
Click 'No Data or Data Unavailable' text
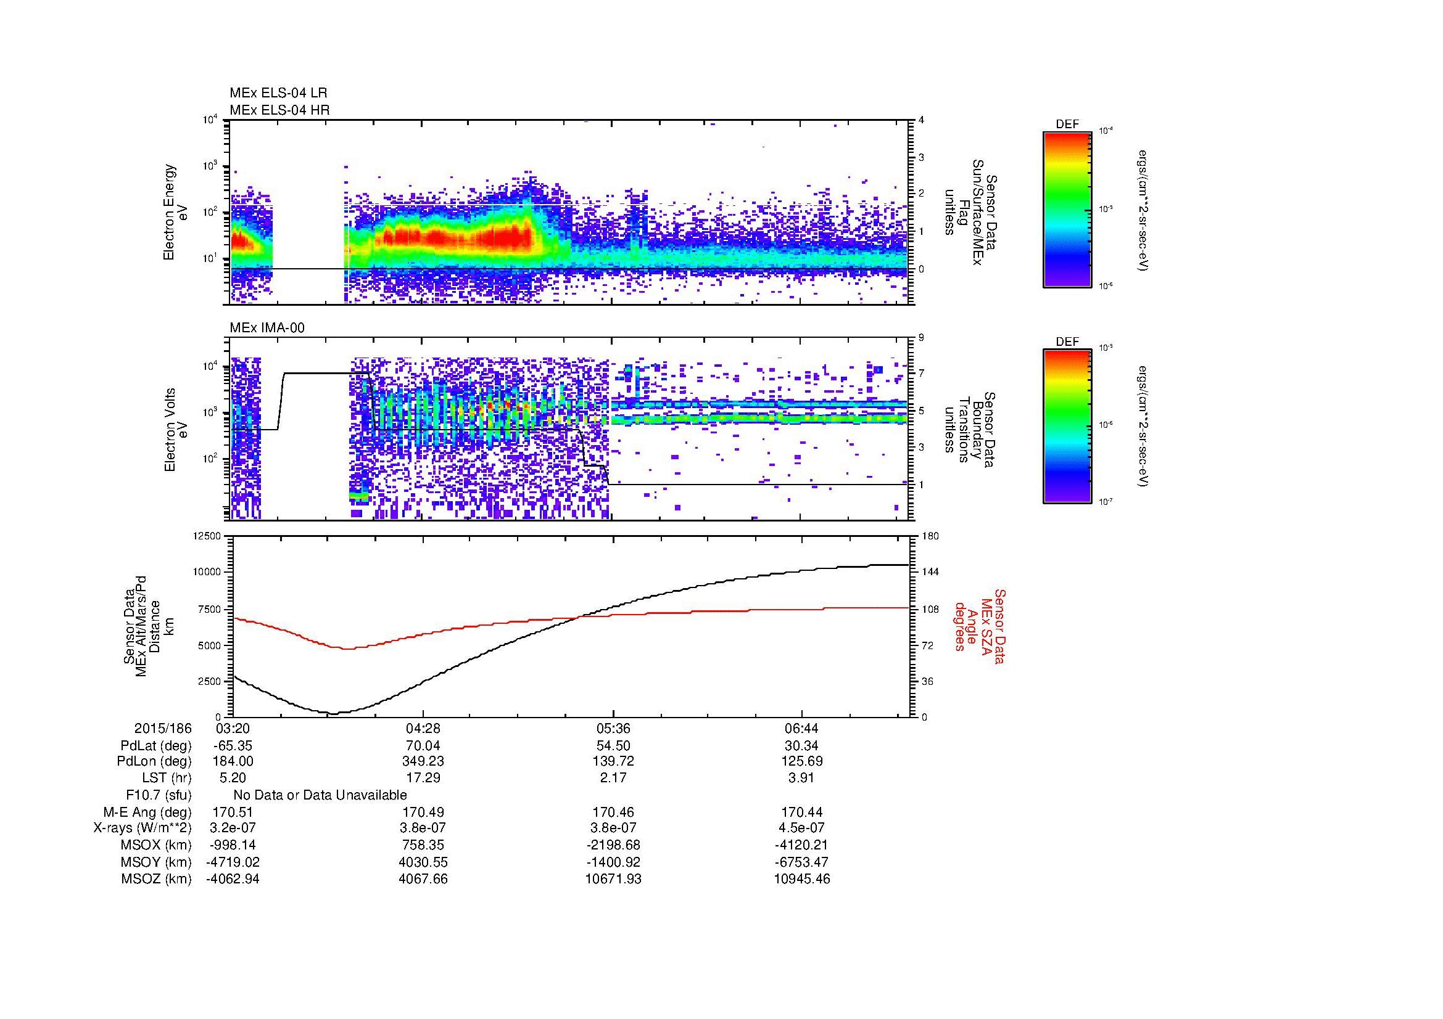point(320,795)
